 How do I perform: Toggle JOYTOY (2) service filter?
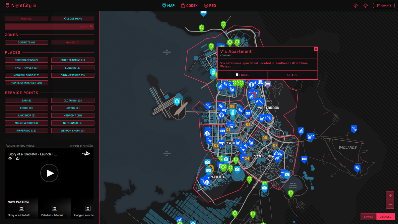(x=73, y=108)
